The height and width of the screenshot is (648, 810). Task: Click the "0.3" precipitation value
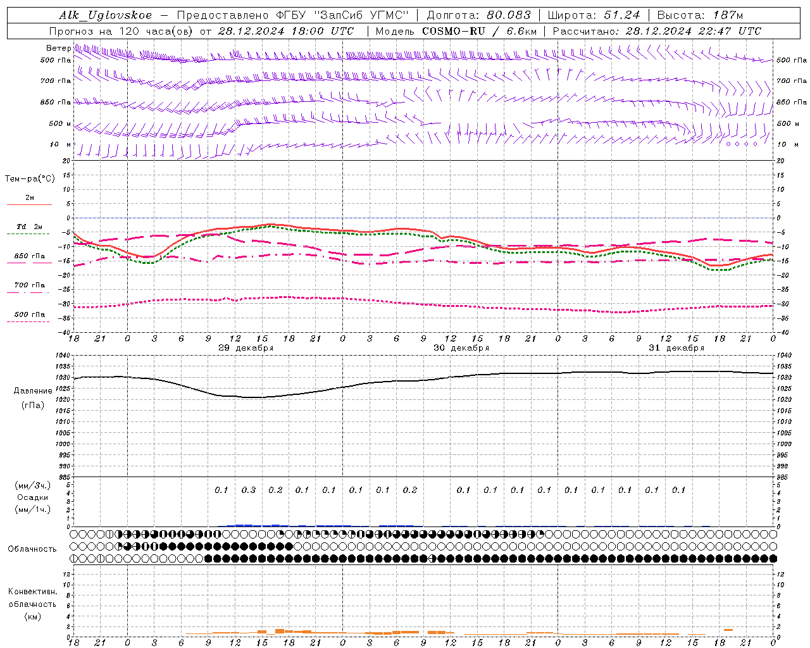tap(249, 490)
